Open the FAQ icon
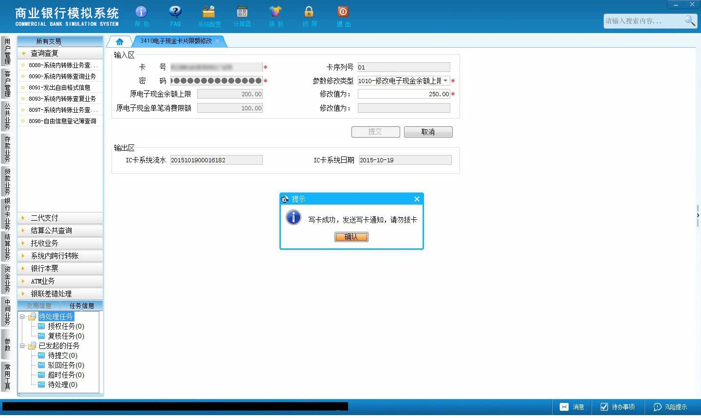The width and height of the screenshot is (701, 418). point(175,12)
